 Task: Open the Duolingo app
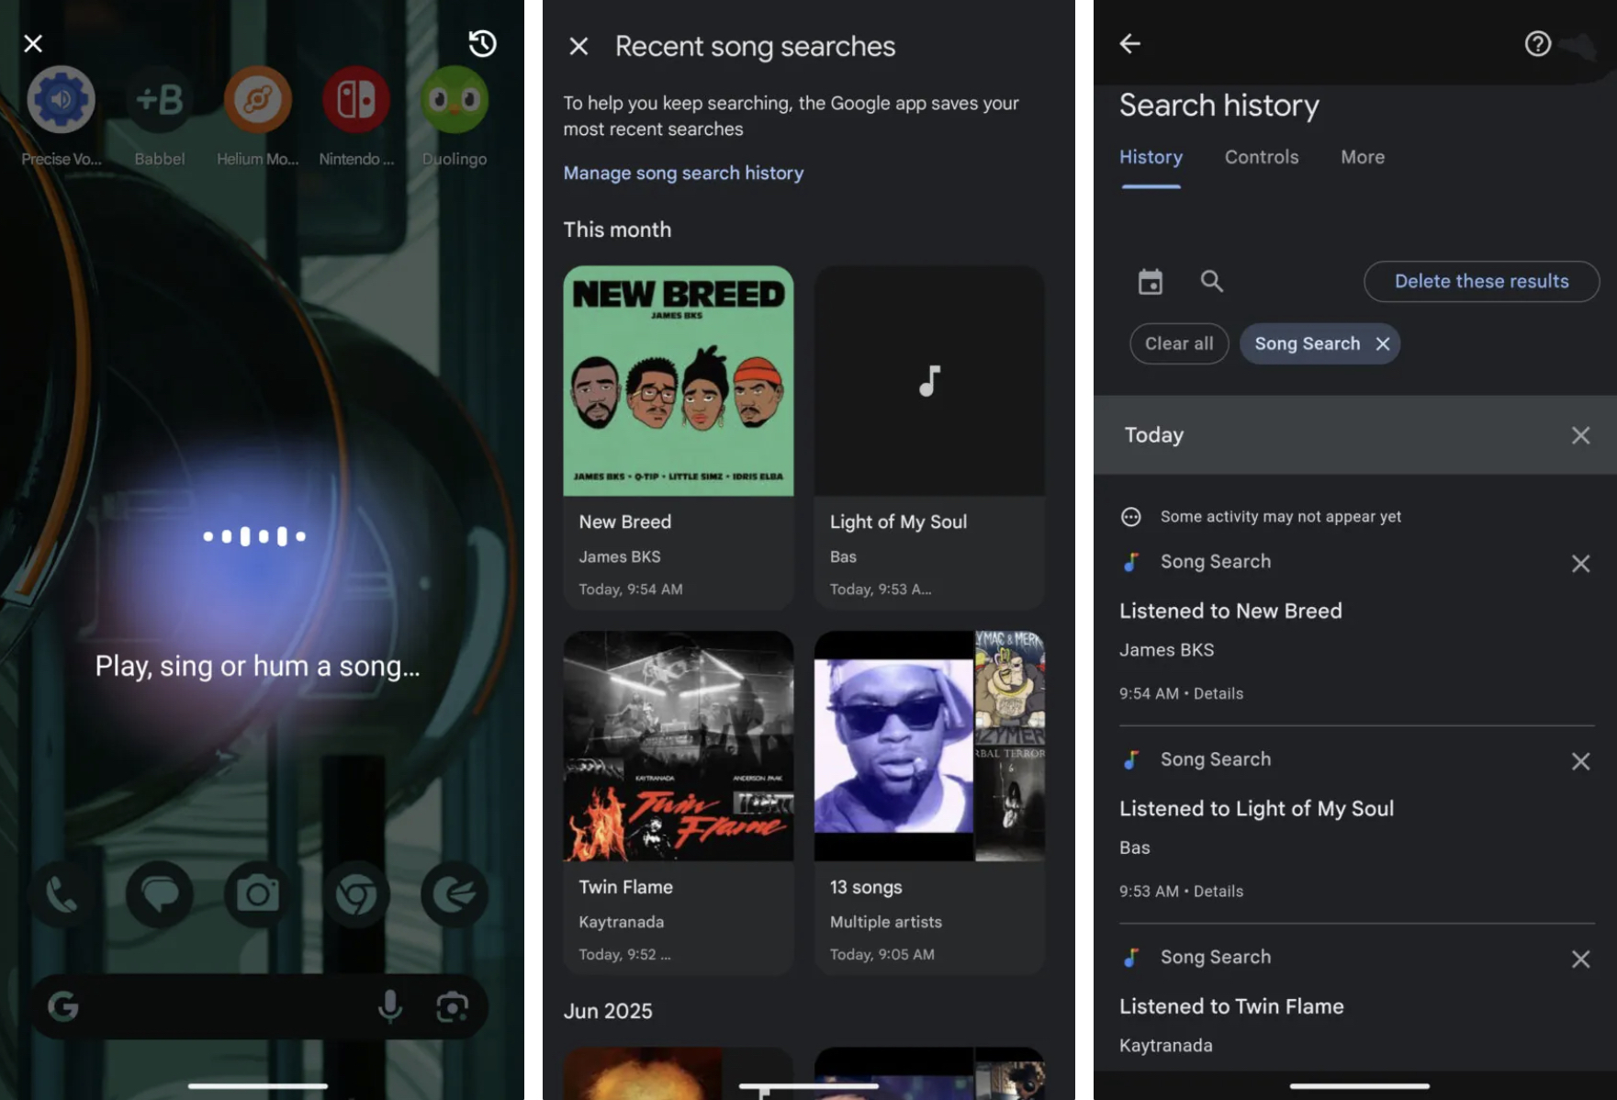455,99
